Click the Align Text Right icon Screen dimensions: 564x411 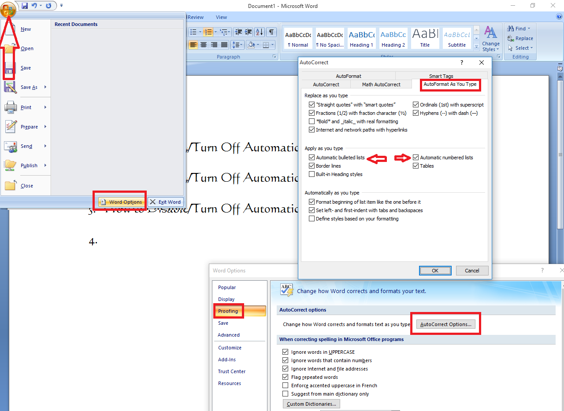pyautogui.click(x=214, y=45)
